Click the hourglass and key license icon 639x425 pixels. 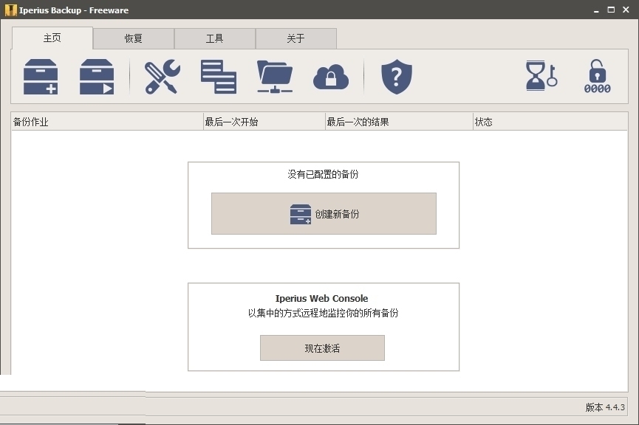pos(541,76)
